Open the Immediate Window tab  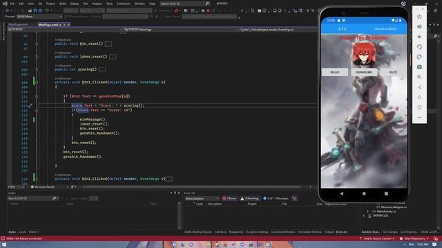309,232
